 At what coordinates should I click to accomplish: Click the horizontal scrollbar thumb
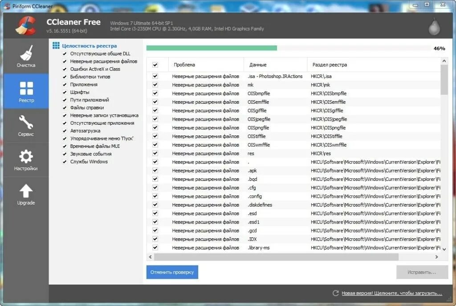tap(276, 257)
